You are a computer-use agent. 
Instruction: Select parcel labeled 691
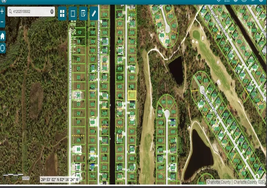click(164, 102)
